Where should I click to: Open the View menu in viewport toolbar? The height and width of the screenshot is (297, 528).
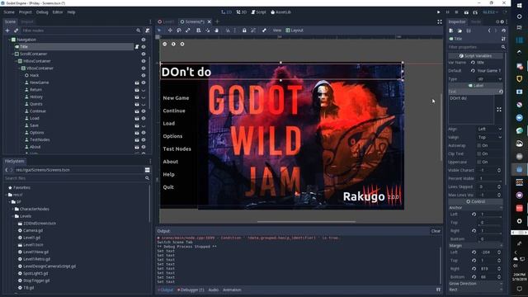click(277, 31)
